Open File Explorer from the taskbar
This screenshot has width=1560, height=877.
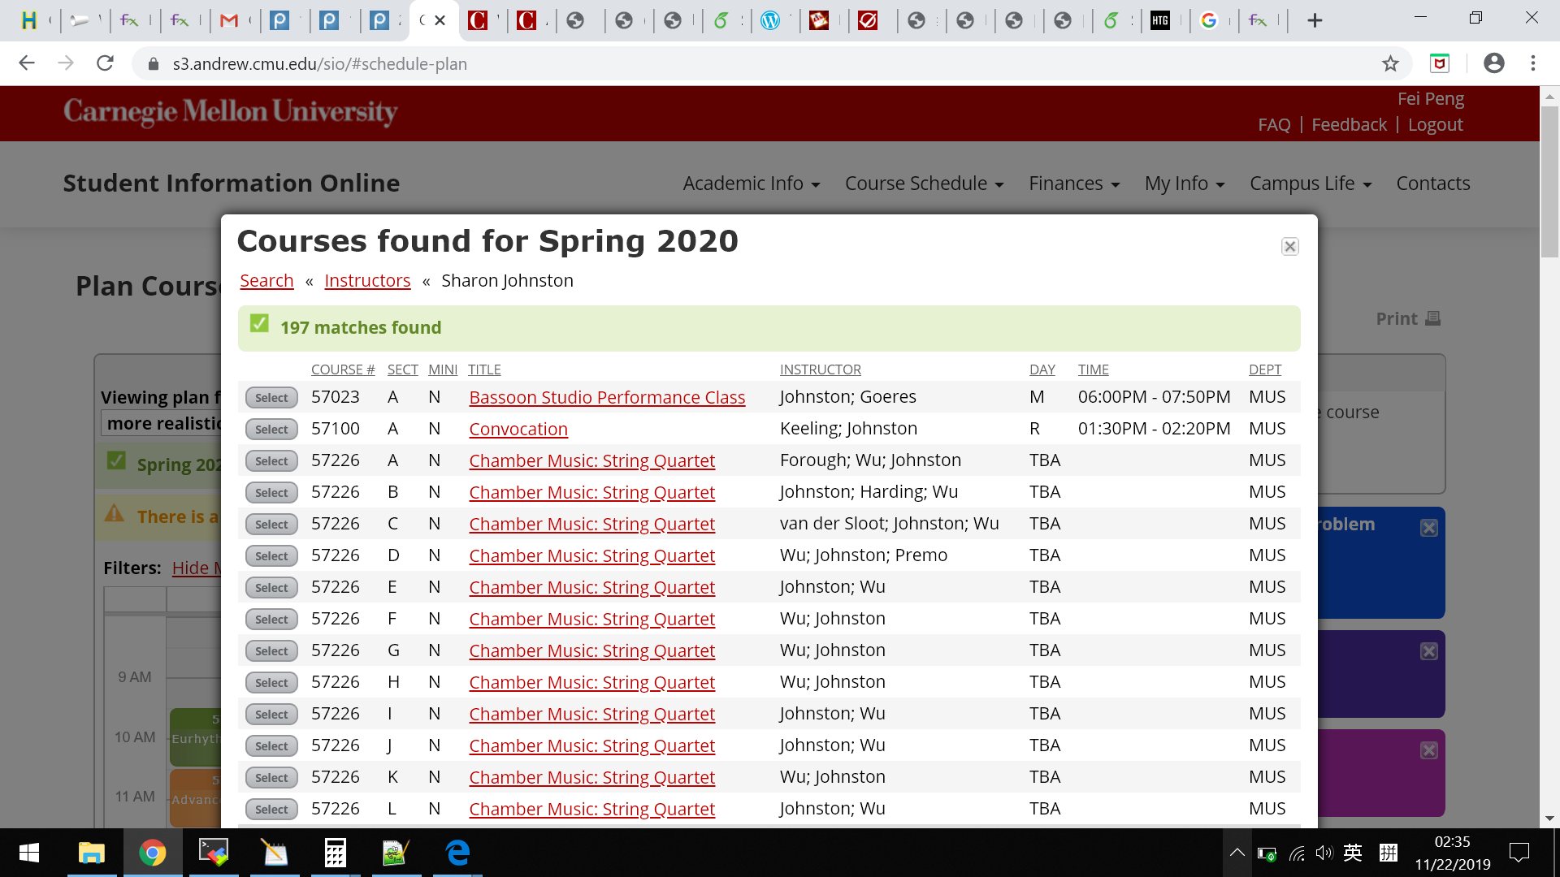[91, 853]
